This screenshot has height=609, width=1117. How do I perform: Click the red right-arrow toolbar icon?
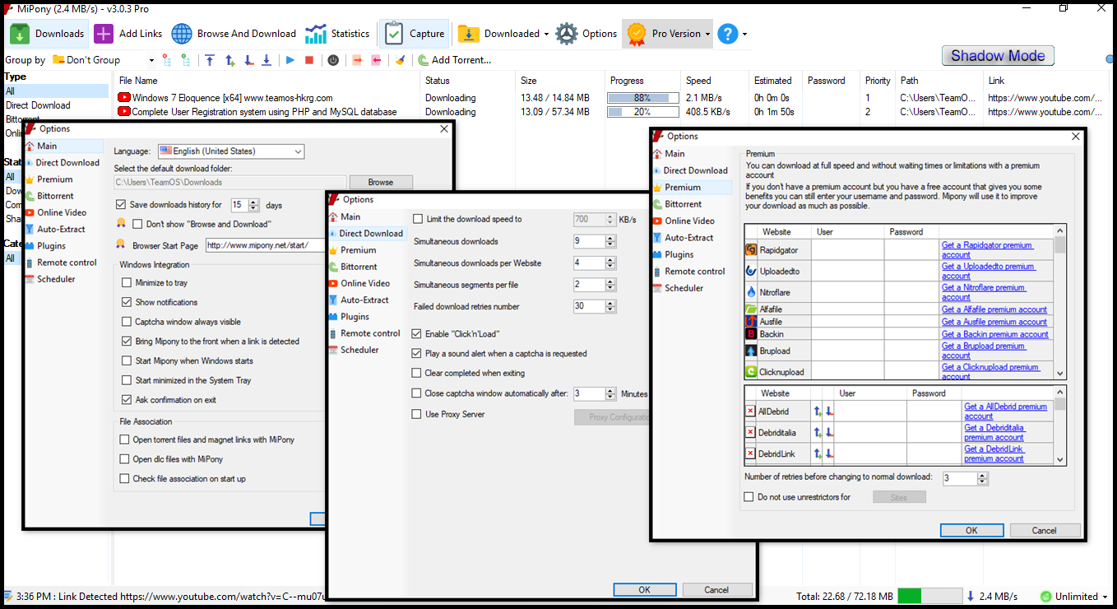(x=357, y=60)
